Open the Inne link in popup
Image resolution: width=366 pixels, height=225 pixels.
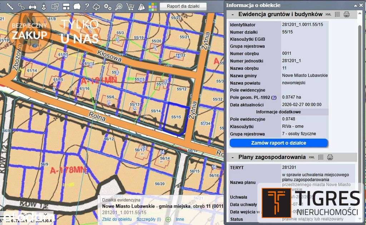(180, 219)
